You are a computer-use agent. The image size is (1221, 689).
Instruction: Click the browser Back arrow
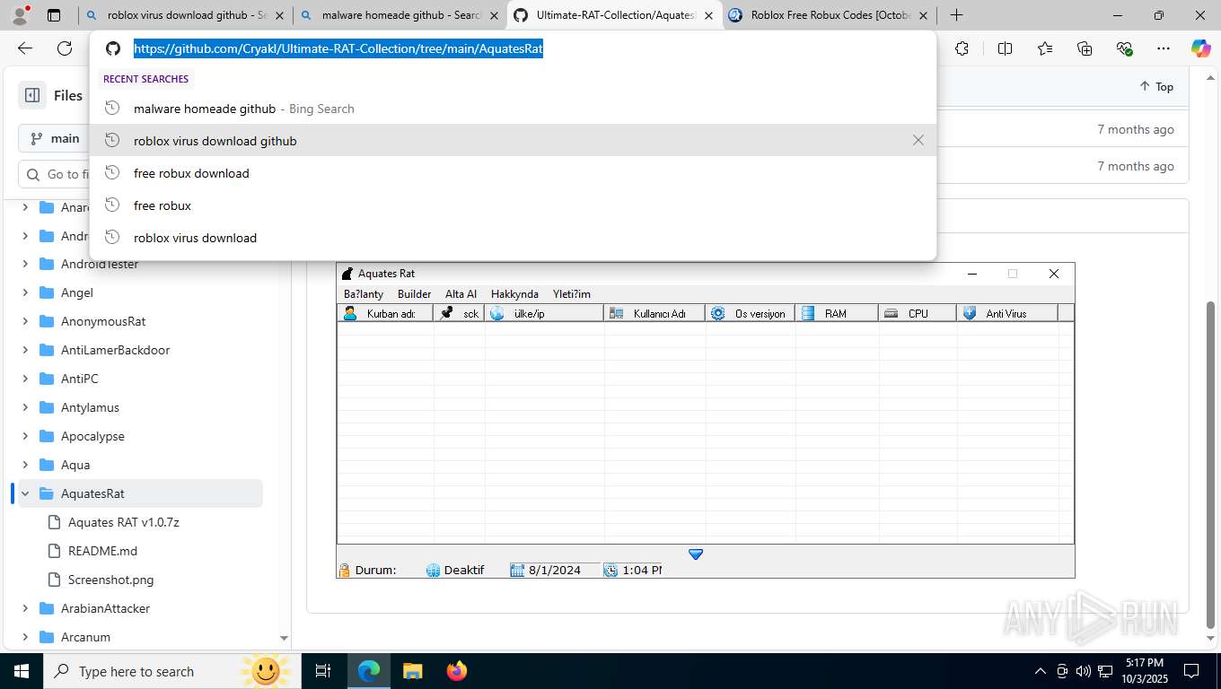click(25, 48)
